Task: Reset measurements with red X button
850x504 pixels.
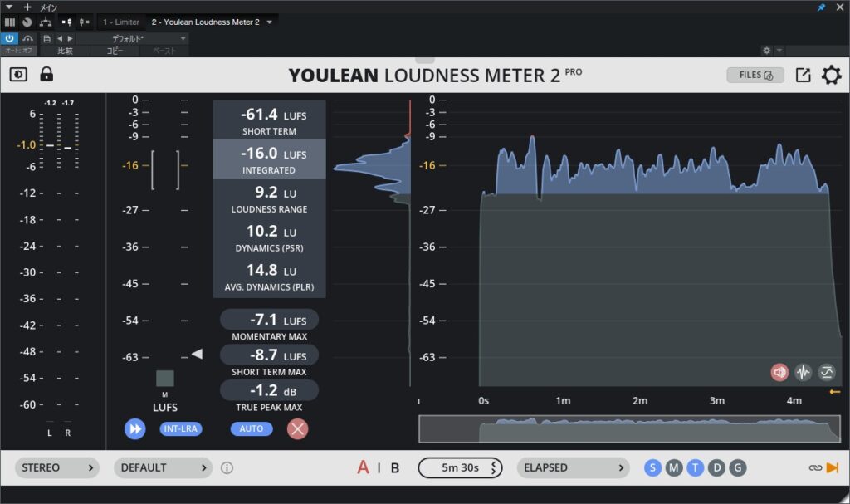Action: point(298,428)
